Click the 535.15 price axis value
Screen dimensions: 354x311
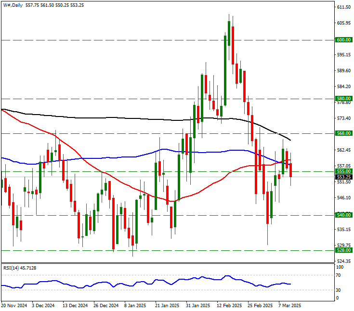click(344, 230)
